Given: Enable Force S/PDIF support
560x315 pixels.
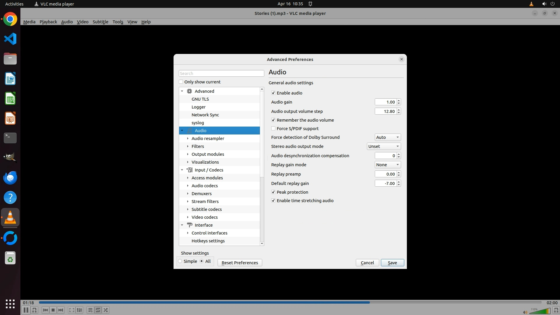Looking at the screenshot, I should pyautogui.click(x=273, y=129).
